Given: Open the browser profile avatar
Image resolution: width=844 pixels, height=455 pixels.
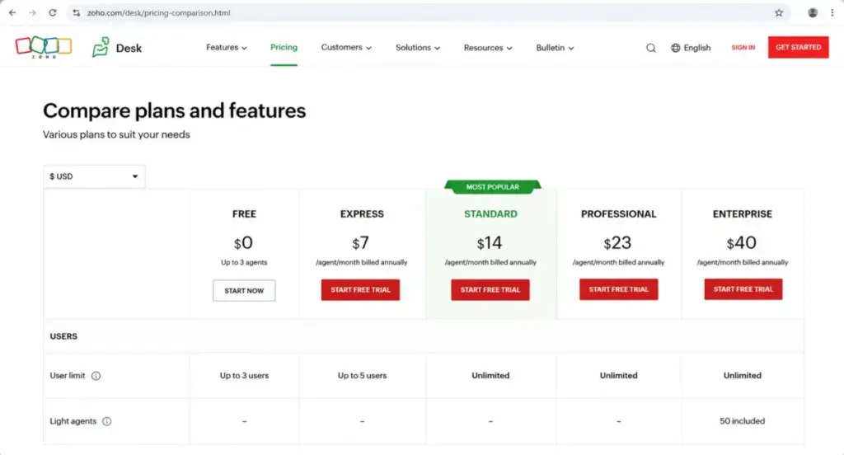Looking at the screenshot, I should coord(813,12).
